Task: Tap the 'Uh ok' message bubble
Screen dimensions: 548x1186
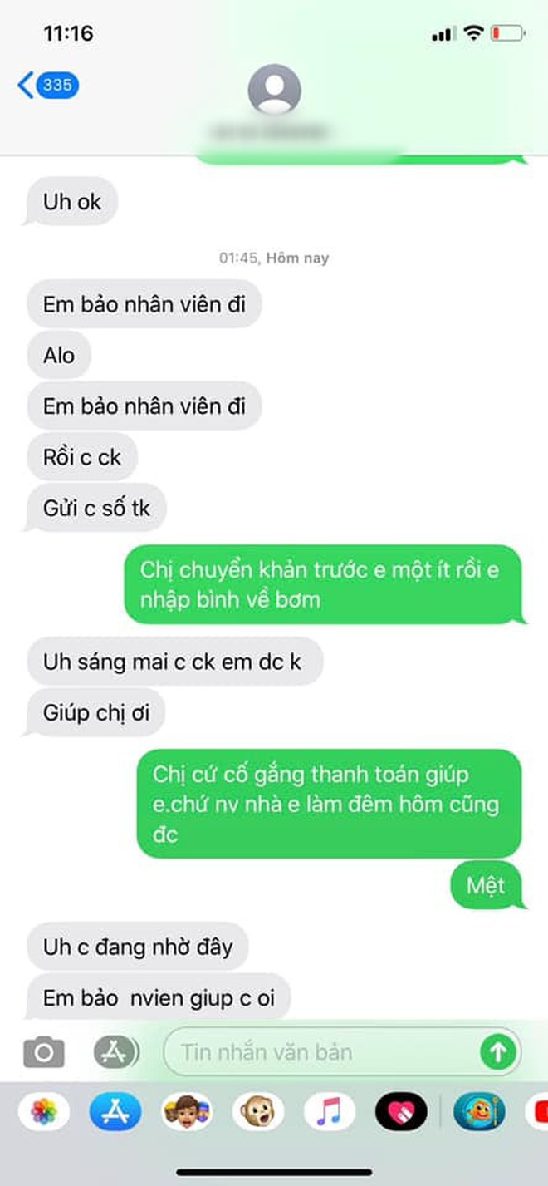Action: (72, 201)
